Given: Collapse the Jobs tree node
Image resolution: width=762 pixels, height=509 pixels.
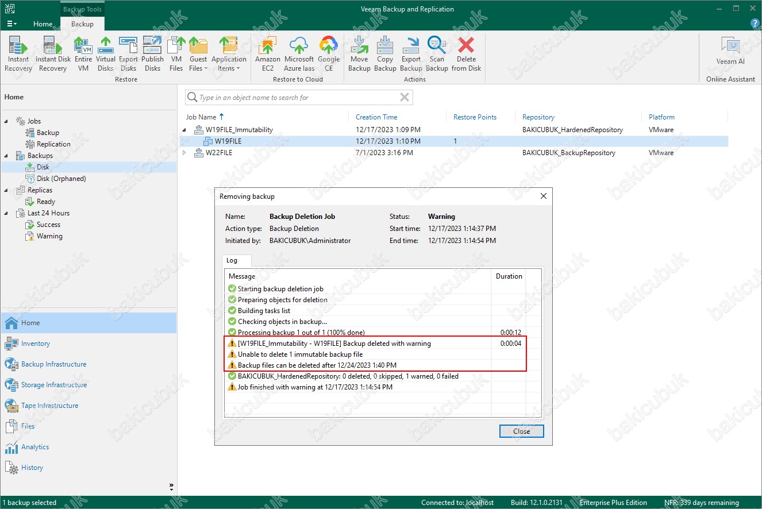Looking at the screenshot, I should pyautogui.click(x=6, y=121).
